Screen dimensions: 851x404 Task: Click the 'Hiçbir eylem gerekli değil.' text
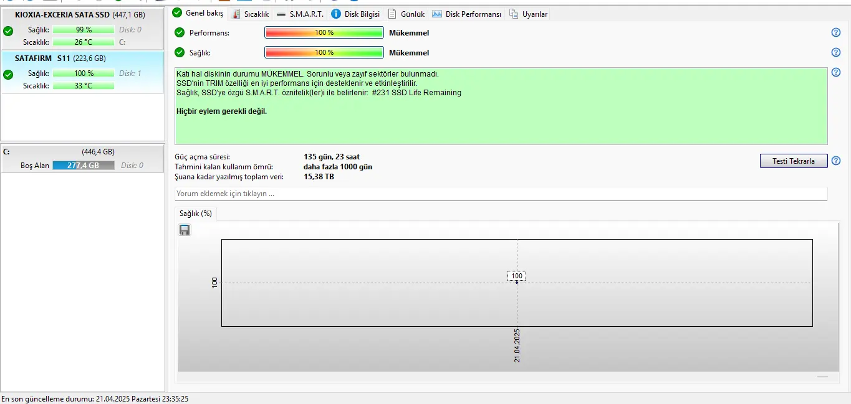click(x=222, y=111)
